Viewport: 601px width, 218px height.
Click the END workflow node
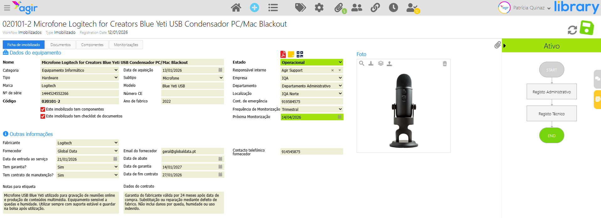point(551,136)
